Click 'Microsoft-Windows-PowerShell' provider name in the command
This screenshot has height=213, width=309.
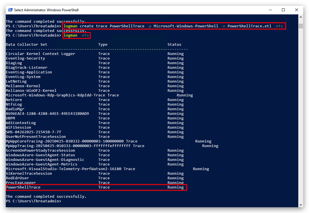pos(186,26)
